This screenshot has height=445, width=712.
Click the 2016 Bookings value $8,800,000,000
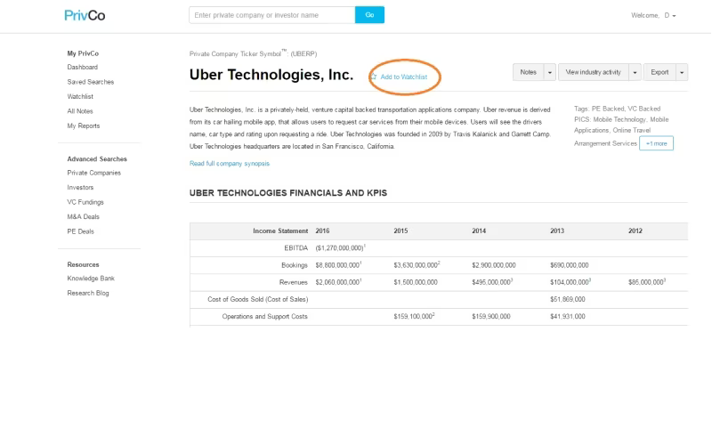pyautogui.click(x=338, y=265)
